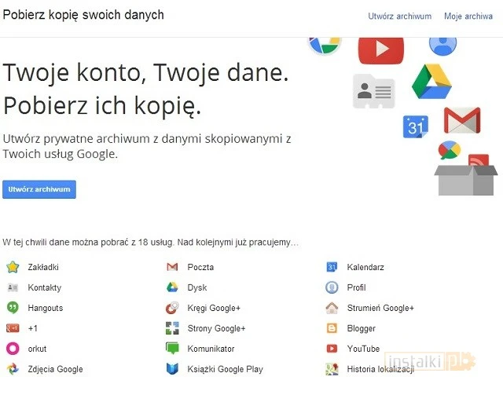Click the Strumień Google+ house icon
Image resolution: width=503 pixels, height=395 pixels.
[x=332, y=308]
